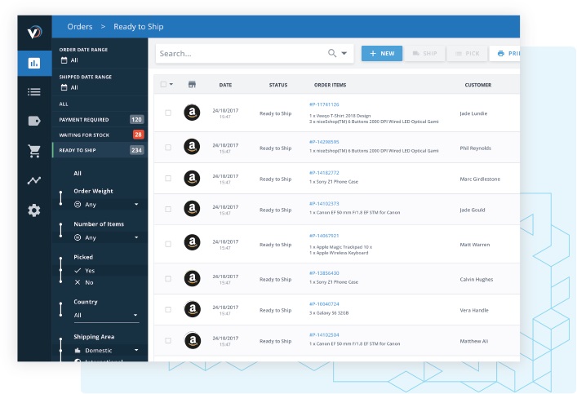Select the checkbox for Matt Warren's order
This screenshot has height=394, width=577.
coord(168,244)
